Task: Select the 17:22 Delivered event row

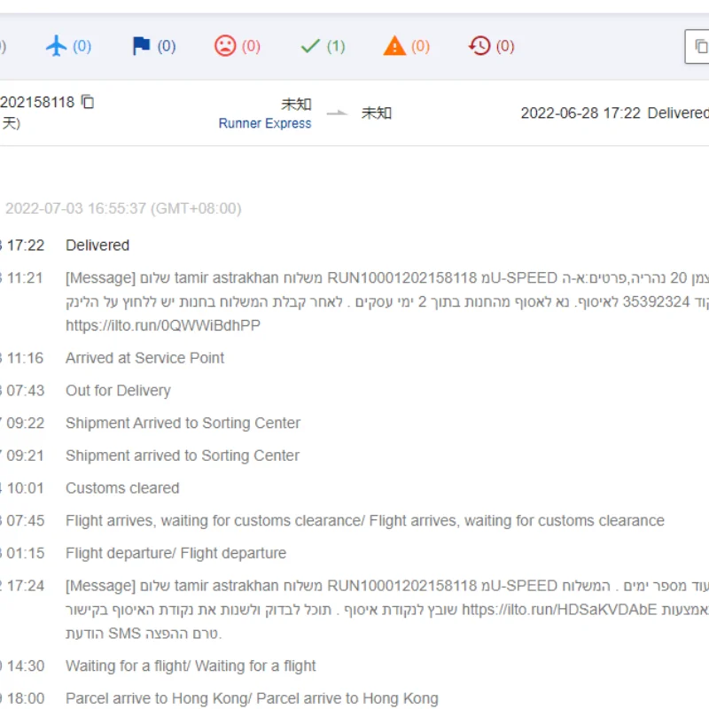Action: coord(65,245)
